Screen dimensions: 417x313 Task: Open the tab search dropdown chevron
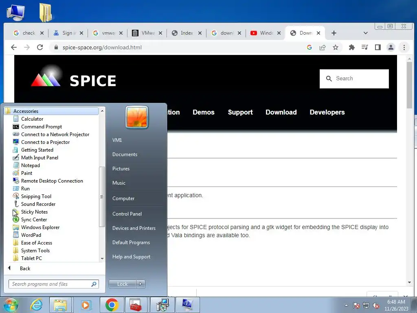[365, 33]
